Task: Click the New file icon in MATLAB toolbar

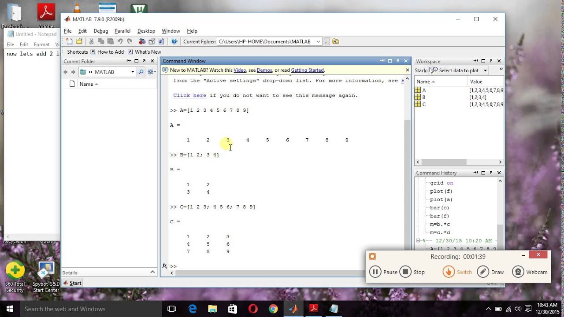Action: click(69, 41)
